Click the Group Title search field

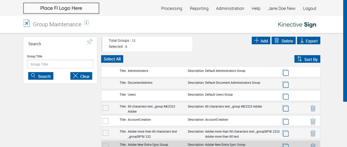pos(60,64)
